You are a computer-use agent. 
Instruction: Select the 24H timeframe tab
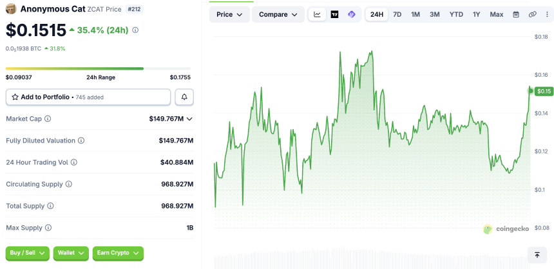377,14
